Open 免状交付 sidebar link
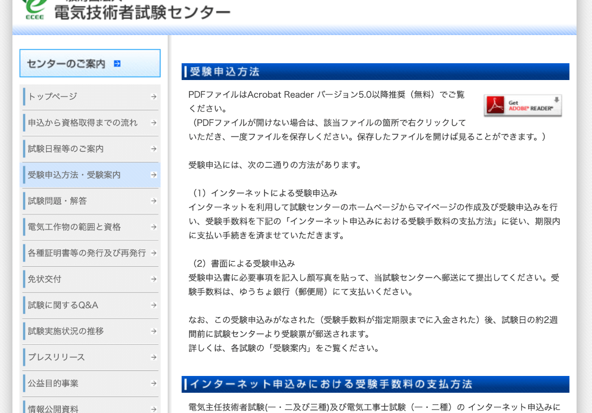This screenshot has height=413, width=592. [x=91, y=279]
